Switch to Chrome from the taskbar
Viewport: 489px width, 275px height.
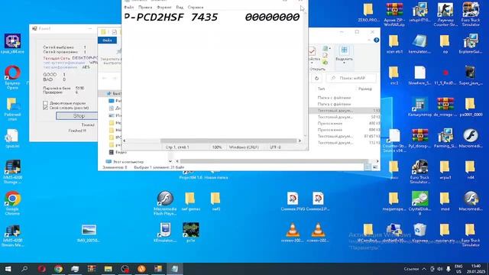58,269
